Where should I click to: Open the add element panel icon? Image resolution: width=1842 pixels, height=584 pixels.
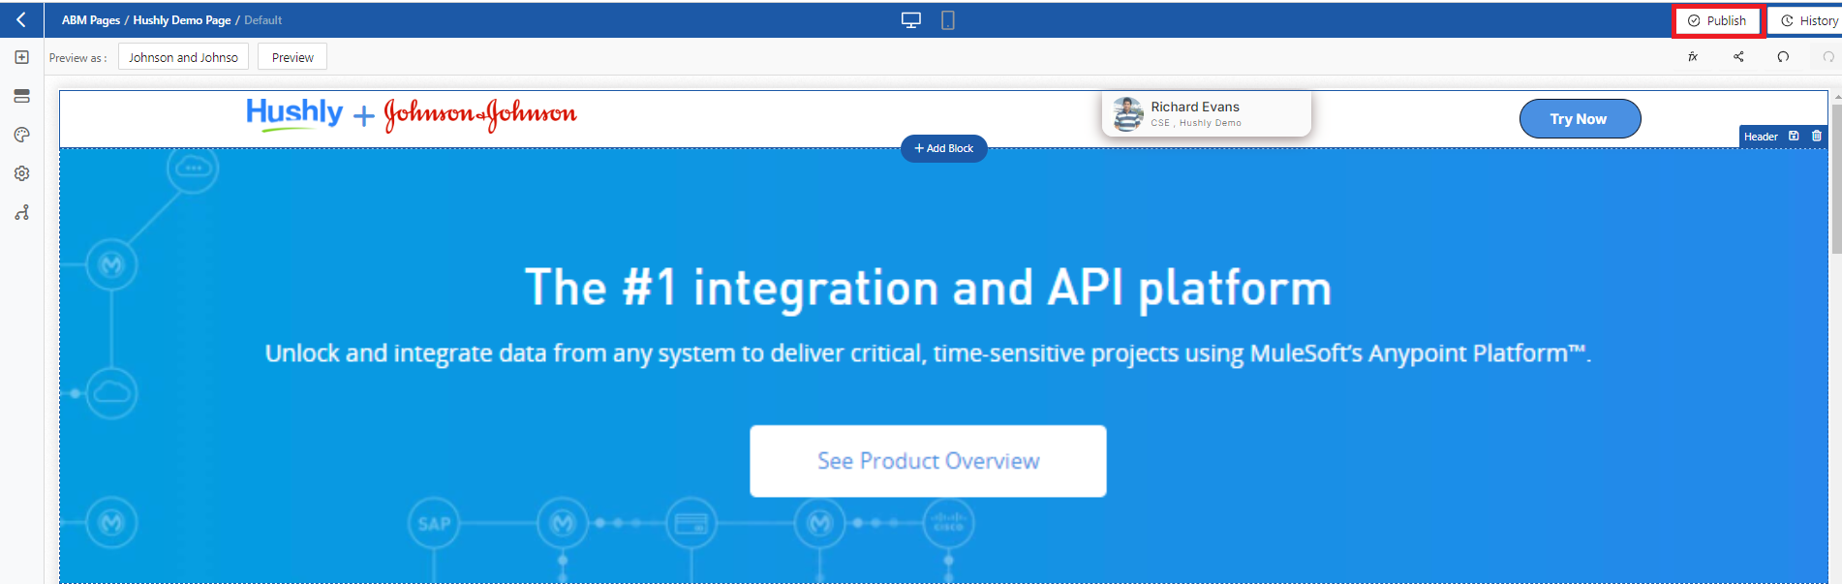pos(21,57)
